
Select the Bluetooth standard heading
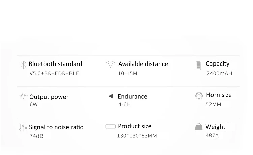click(56, 64)
